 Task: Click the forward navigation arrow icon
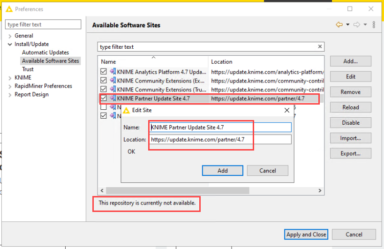click(x=357, y=24)
